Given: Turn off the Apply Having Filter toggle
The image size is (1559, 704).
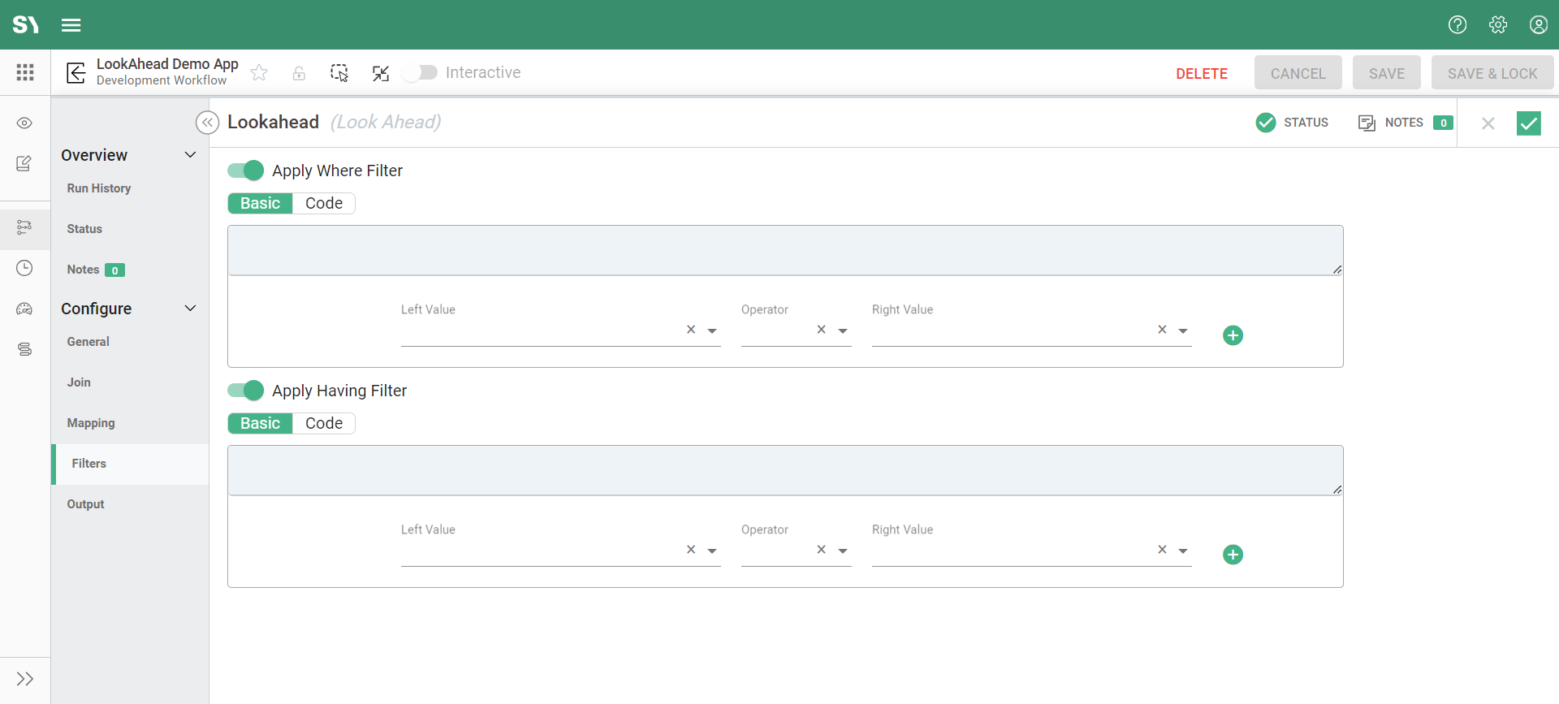Looking at the screenshot, I should coord(245,391).
